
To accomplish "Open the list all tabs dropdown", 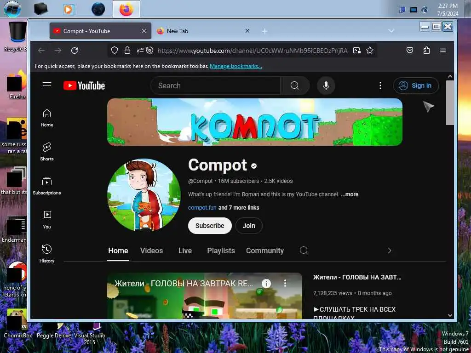I will [x=391, y=31].
